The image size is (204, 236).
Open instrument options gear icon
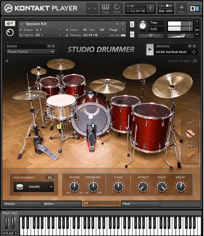(x=10, y=23)
